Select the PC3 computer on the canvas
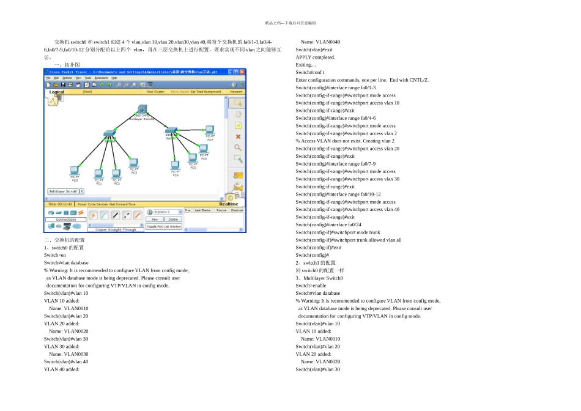The height and width of the screenshot is (411, 581). [x=133, y=162]
